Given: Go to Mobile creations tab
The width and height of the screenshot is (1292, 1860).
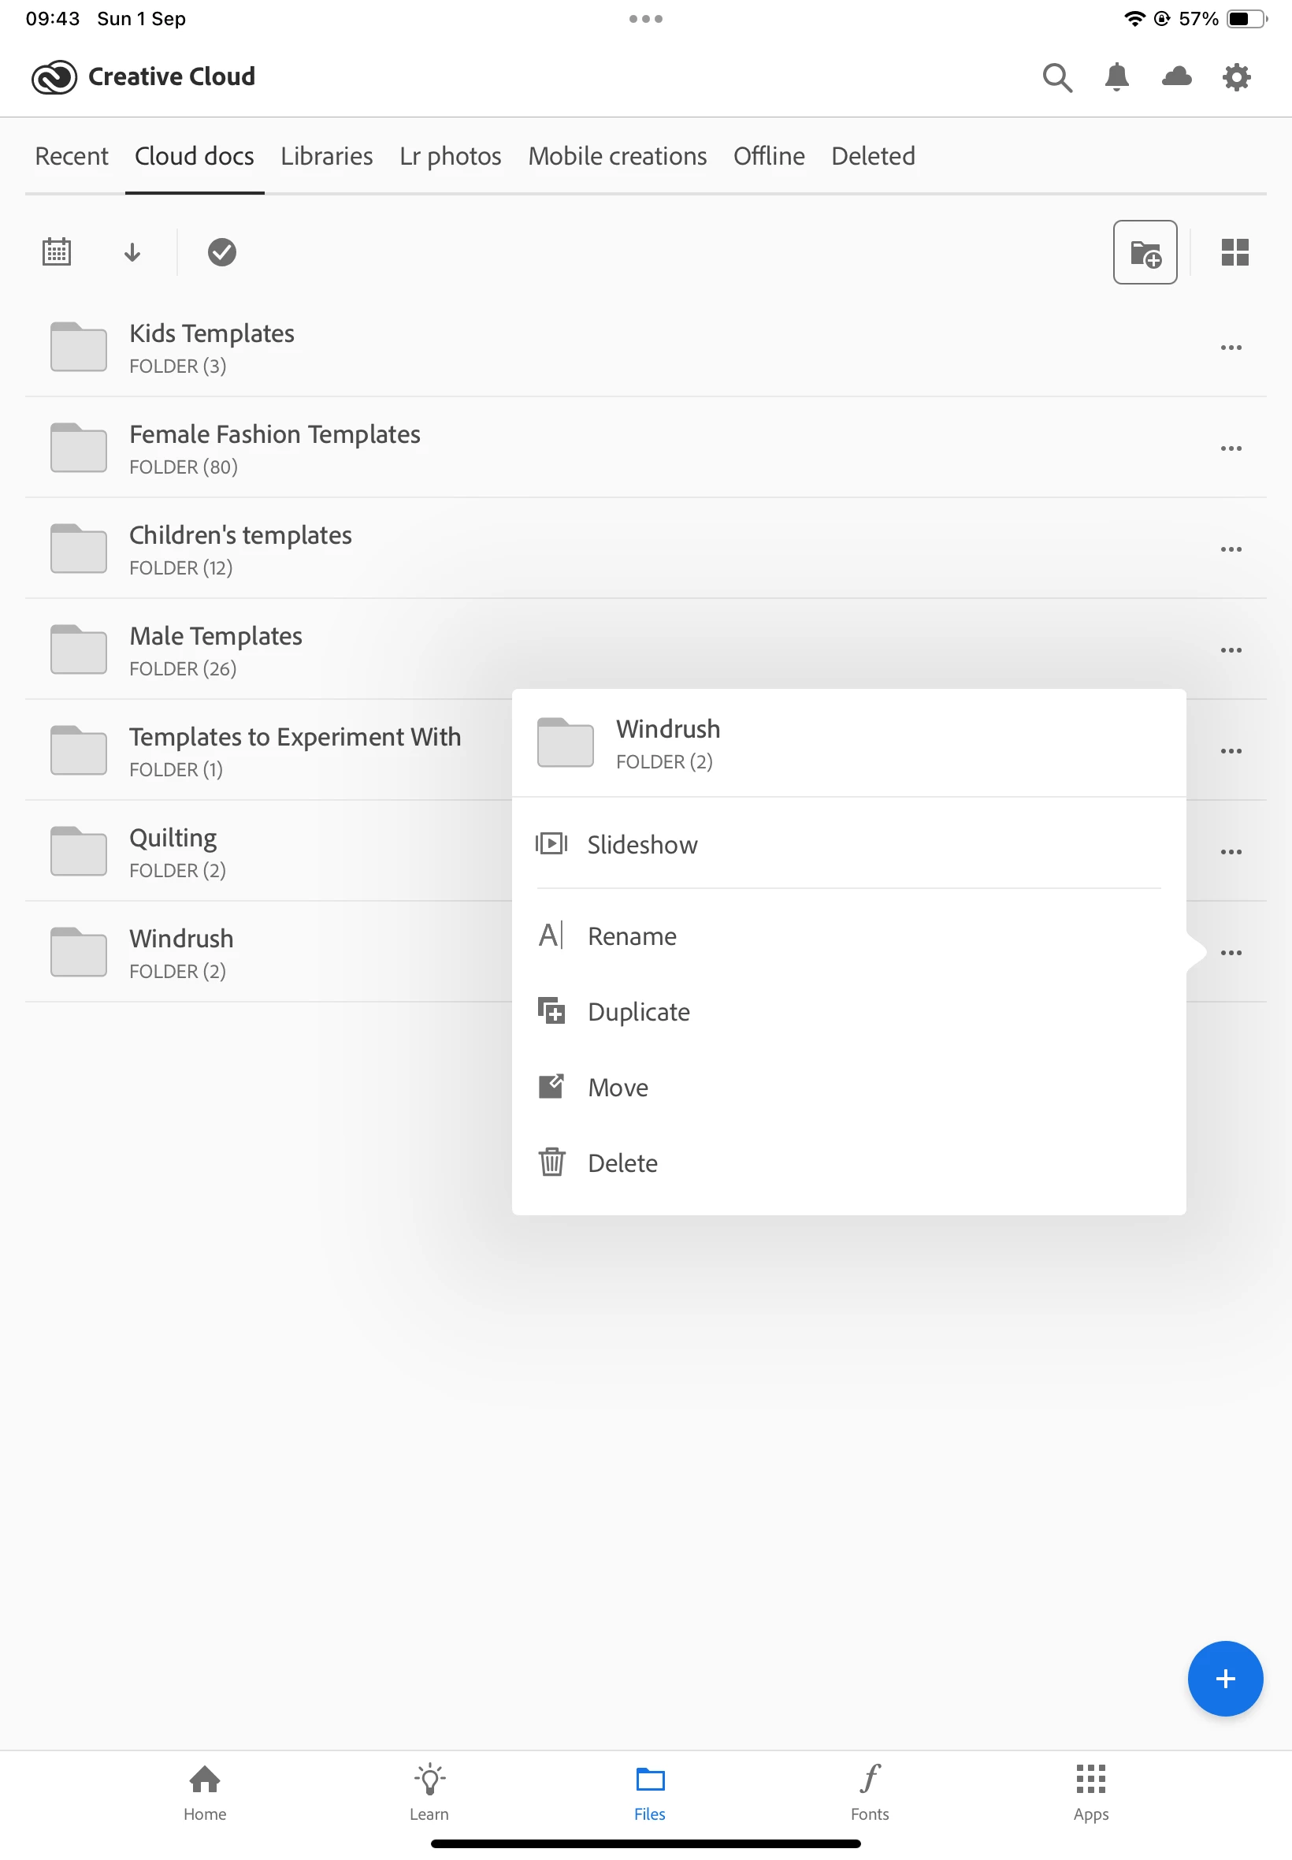Looking at the screenshot, I should (x=617, y=156).
